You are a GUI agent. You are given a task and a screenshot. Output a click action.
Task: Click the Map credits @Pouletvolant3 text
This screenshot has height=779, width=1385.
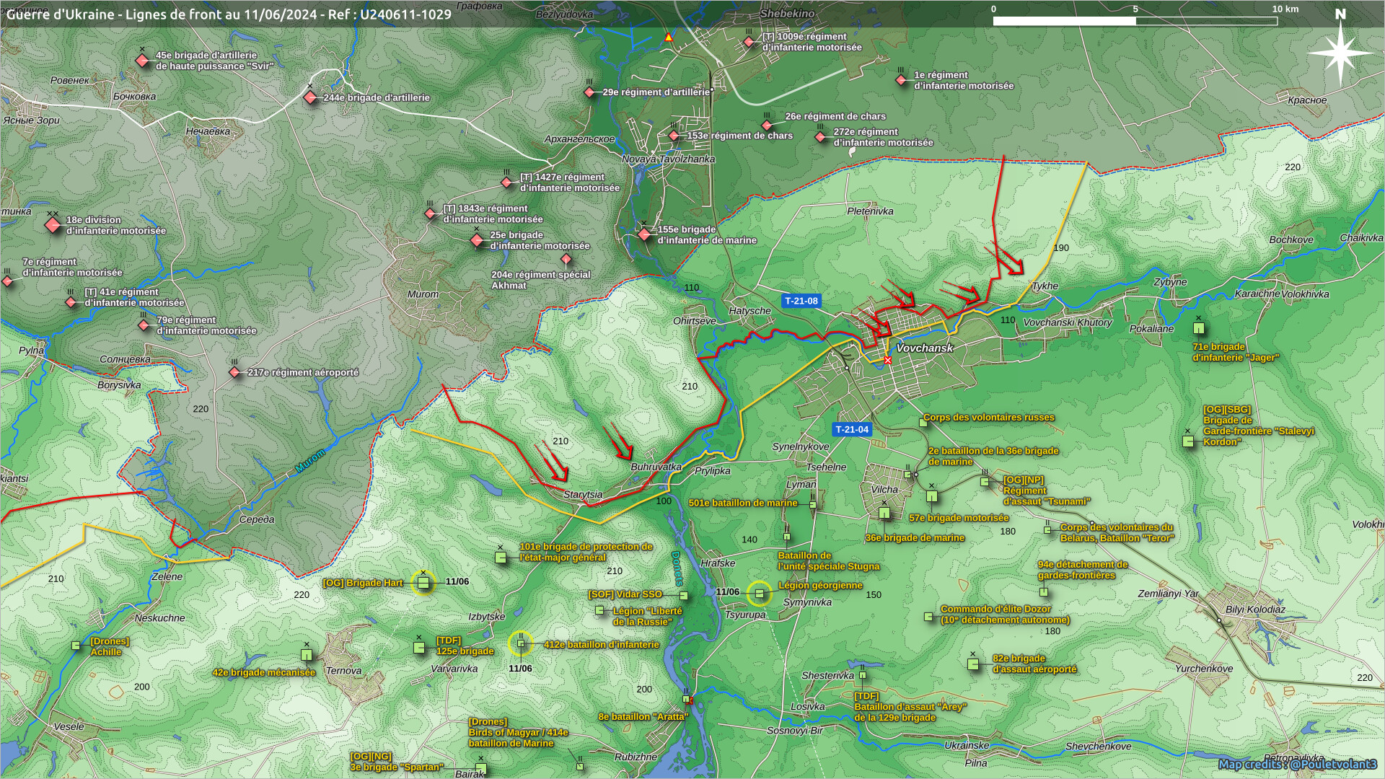(1297, 765)
